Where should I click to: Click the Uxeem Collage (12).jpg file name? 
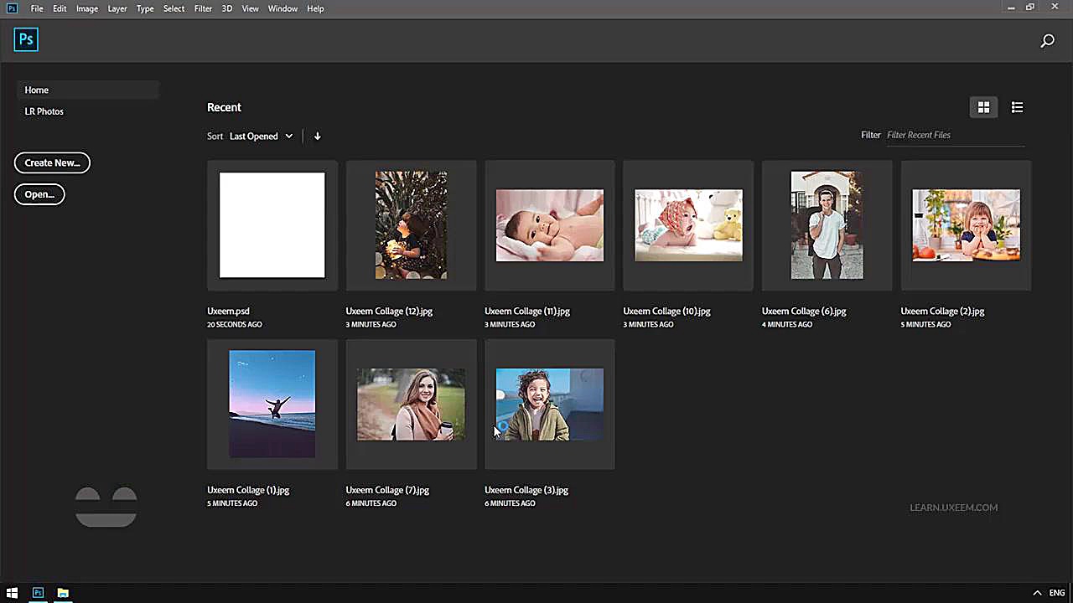click(389, 311)
